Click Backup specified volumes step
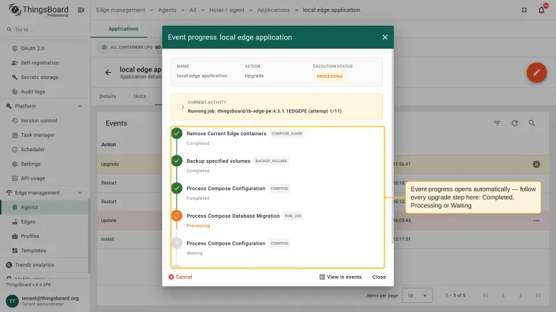The width and height of the screenshot is (556, 312). [218, 161]
